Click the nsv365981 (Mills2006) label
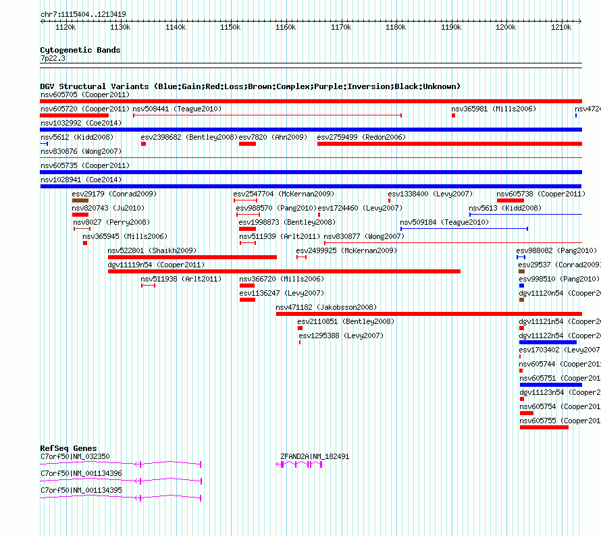The image size is (601, 536). pyautogui.click(x=494, y=109)
